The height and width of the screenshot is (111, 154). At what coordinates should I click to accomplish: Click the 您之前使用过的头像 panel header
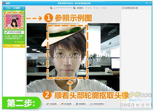click(136, 8)
